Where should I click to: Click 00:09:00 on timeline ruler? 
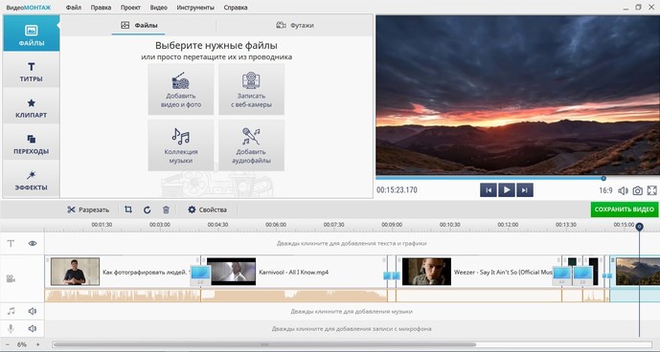[x=392, y=225]
